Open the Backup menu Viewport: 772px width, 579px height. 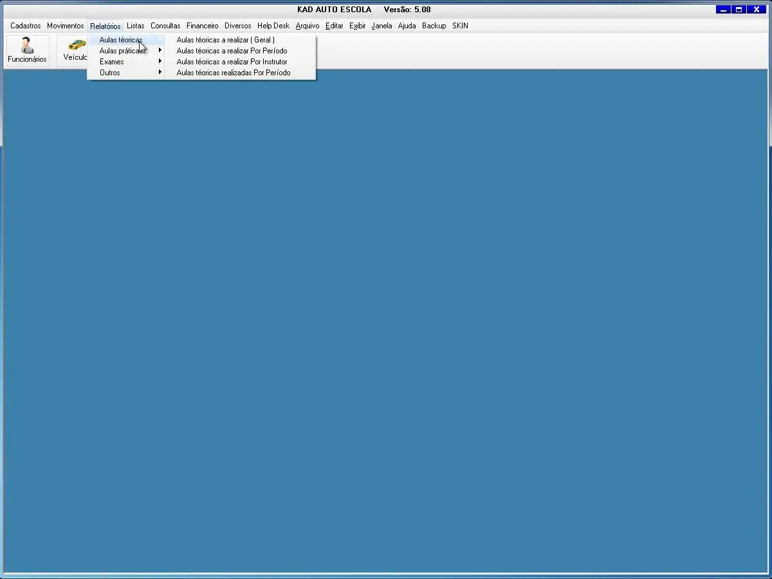tap(434, 26)
